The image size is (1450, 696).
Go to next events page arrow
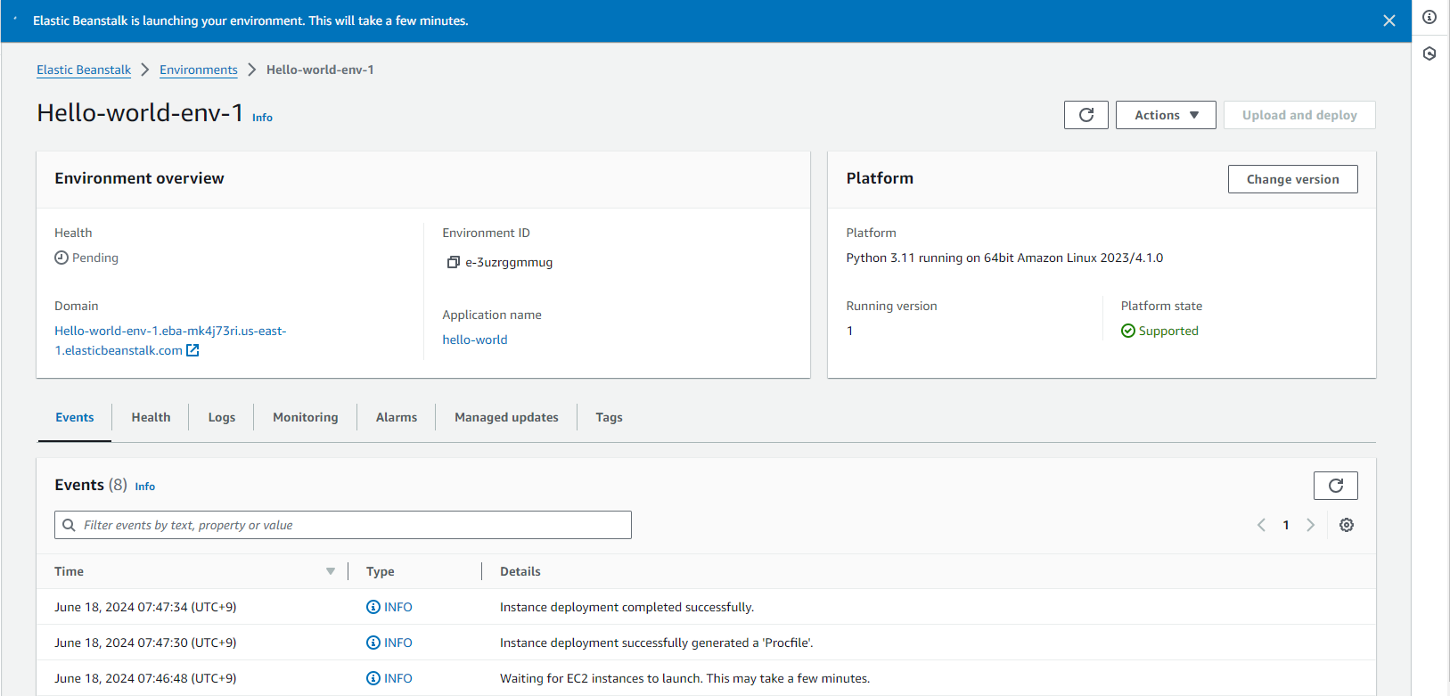coord(1310,525)
